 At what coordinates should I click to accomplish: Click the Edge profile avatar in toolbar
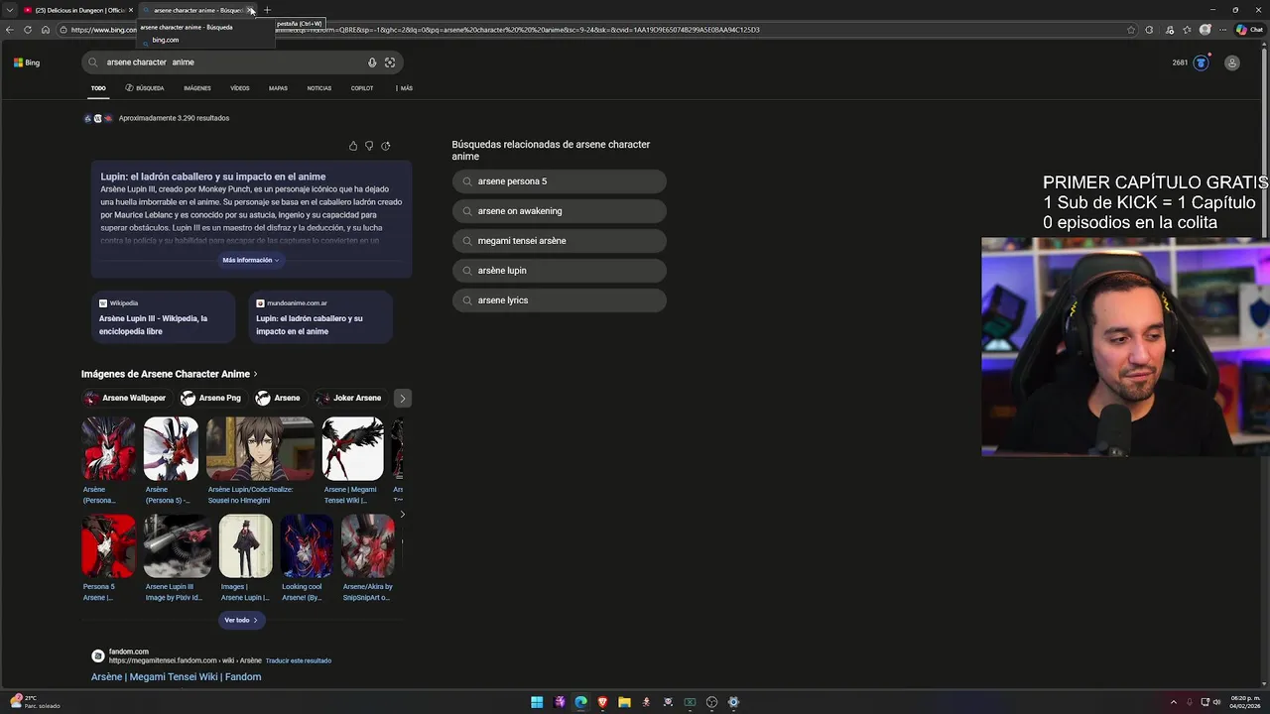click(1206, 30)
